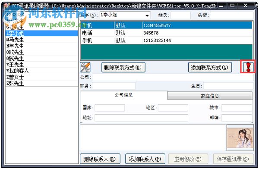
Task: Focus the 职务 input field
Action: click(114, 86)
